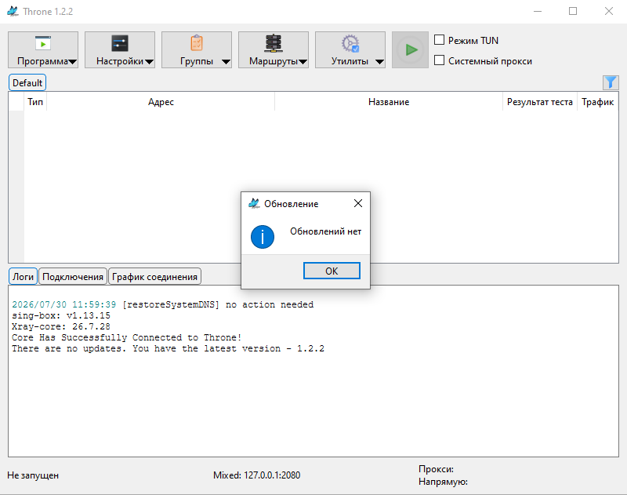This screenshot has width=627, height=495.
Task: Expand the Группы dropdown arrow
Action: [x=226, y=62]
